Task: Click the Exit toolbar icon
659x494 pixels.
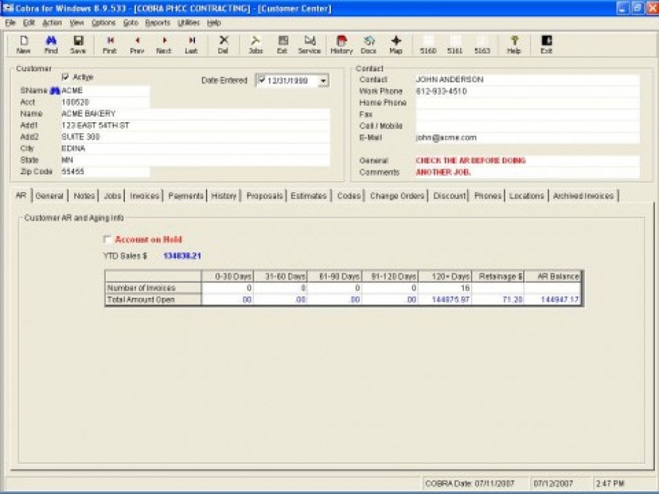Action: click(546, 45)
